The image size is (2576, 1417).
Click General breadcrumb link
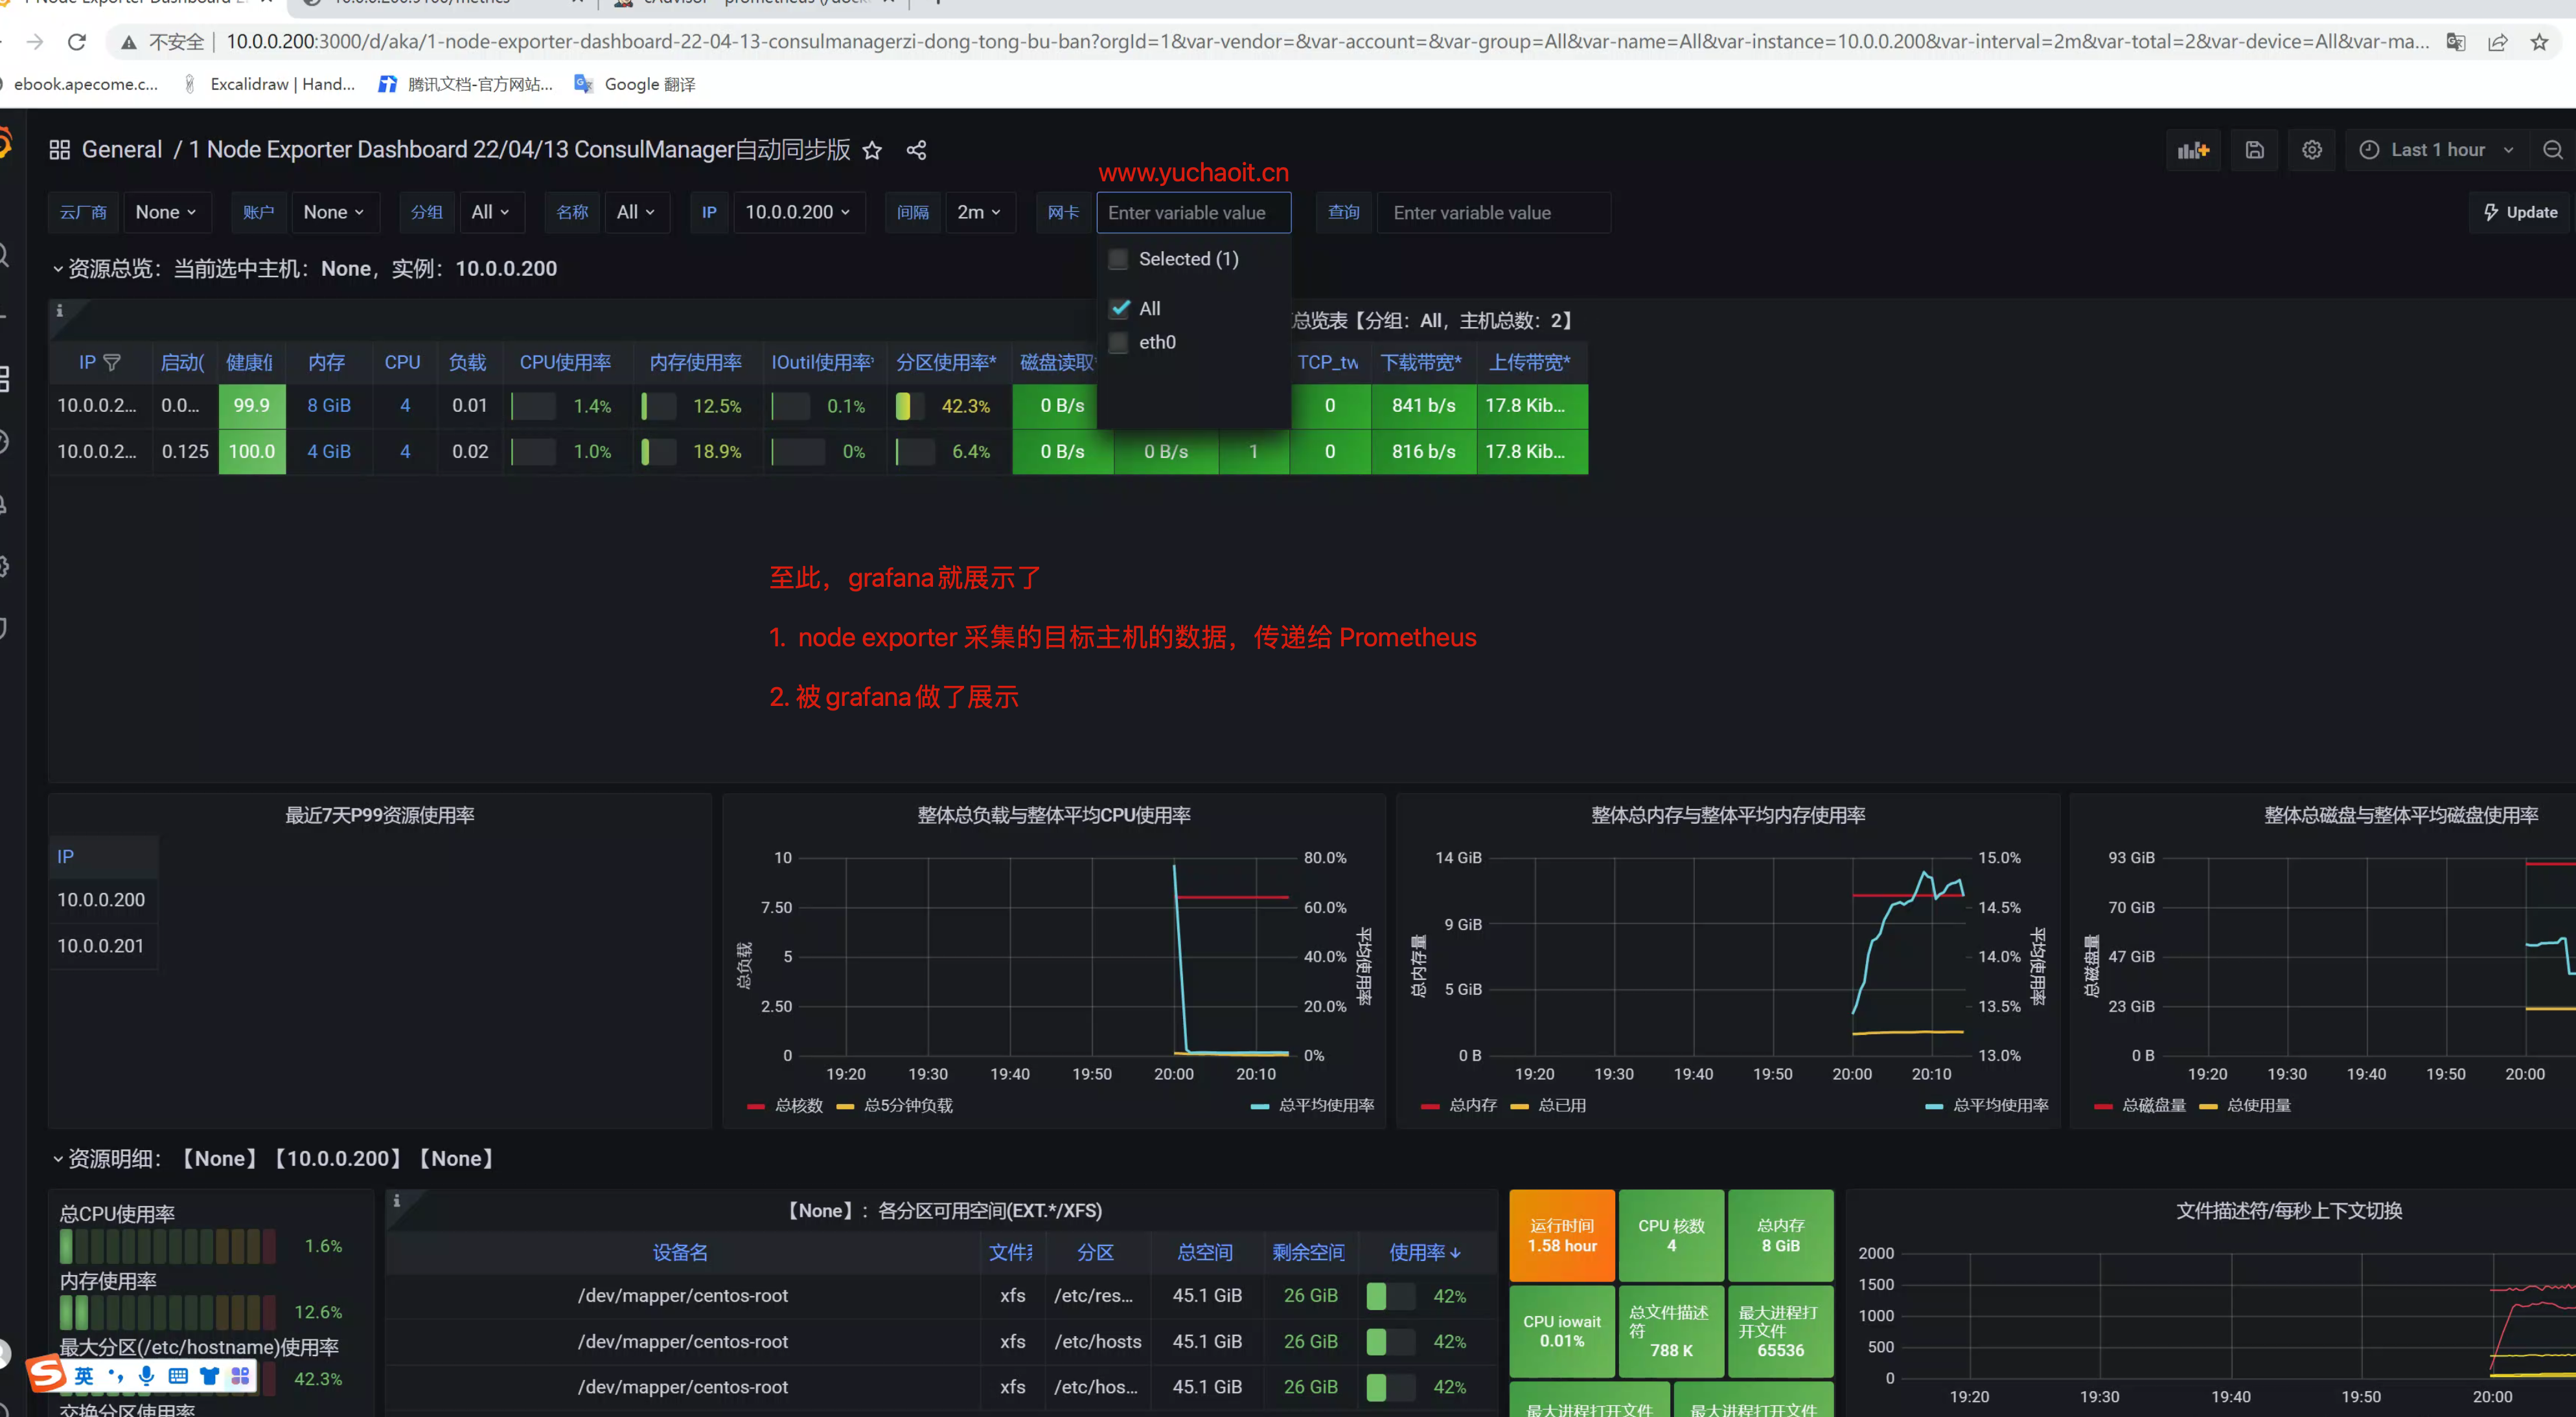121,150
